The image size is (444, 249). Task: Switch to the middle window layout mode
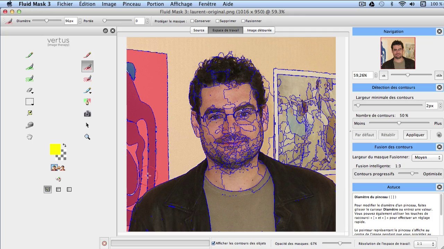58,190
